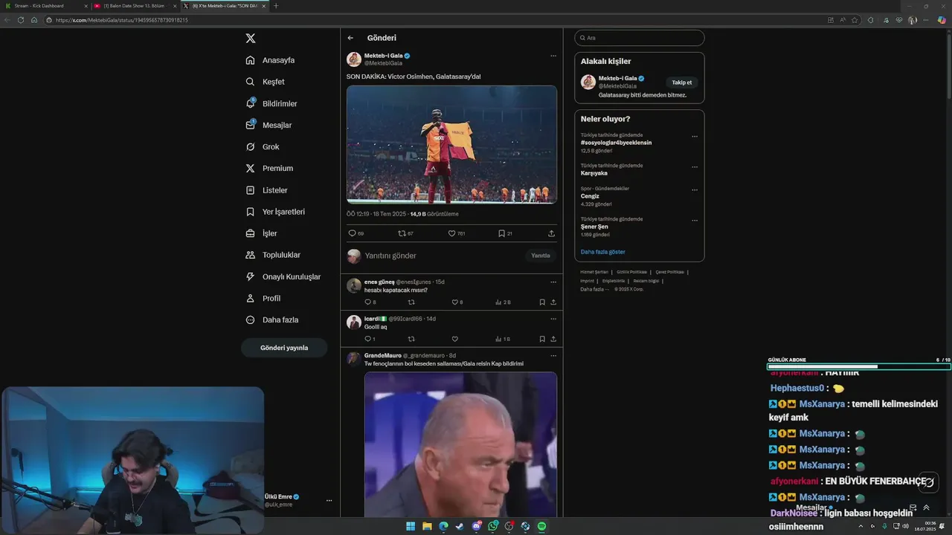Click the Yanıtla button
Image resolution: width=952 pixels, height=535 pixels.
(541, 256)
